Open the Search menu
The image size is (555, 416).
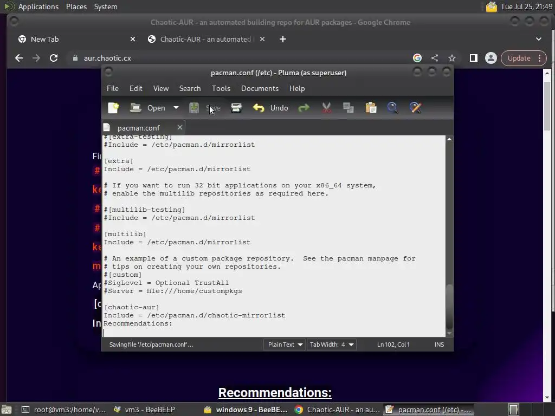coord(190,88)
